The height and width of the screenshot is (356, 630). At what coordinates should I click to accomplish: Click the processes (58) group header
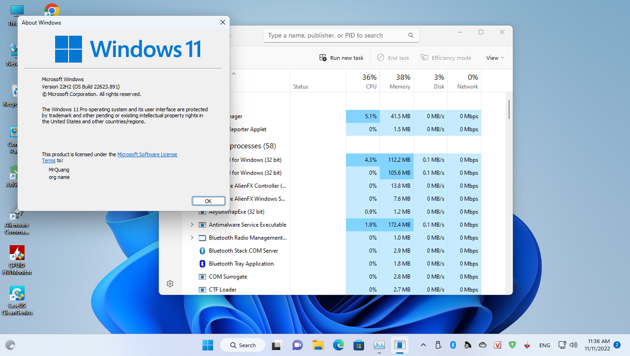click(x=253, y=146)
